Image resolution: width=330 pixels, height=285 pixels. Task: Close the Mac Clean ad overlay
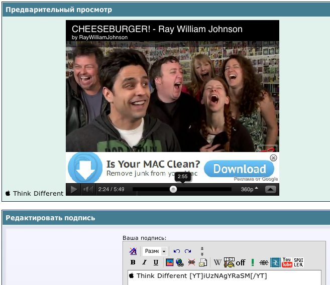(x=273, y=158)
